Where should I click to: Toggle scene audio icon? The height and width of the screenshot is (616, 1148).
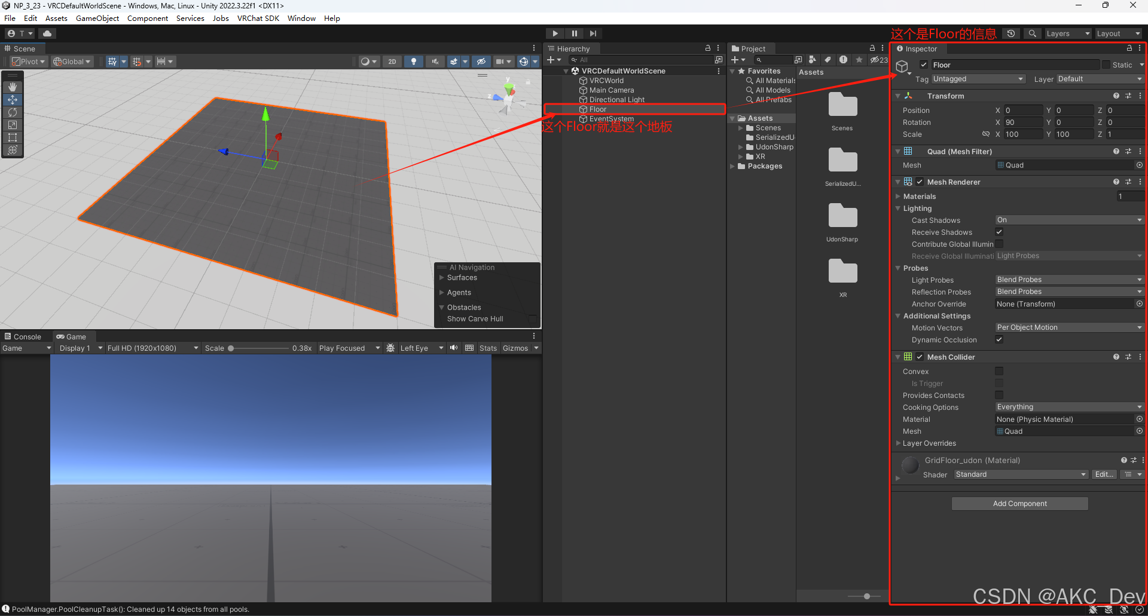pos(435,62)
